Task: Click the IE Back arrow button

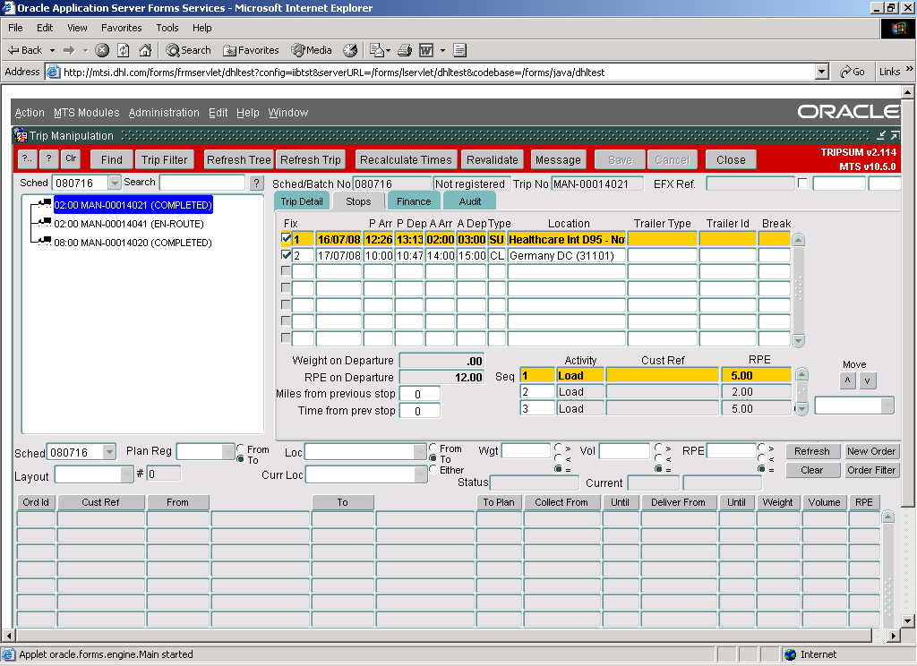Action: click(x=24, y=50)
